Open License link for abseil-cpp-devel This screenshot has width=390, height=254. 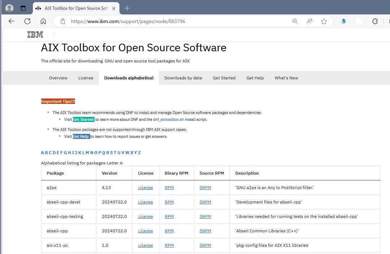[x=145, y=202]
